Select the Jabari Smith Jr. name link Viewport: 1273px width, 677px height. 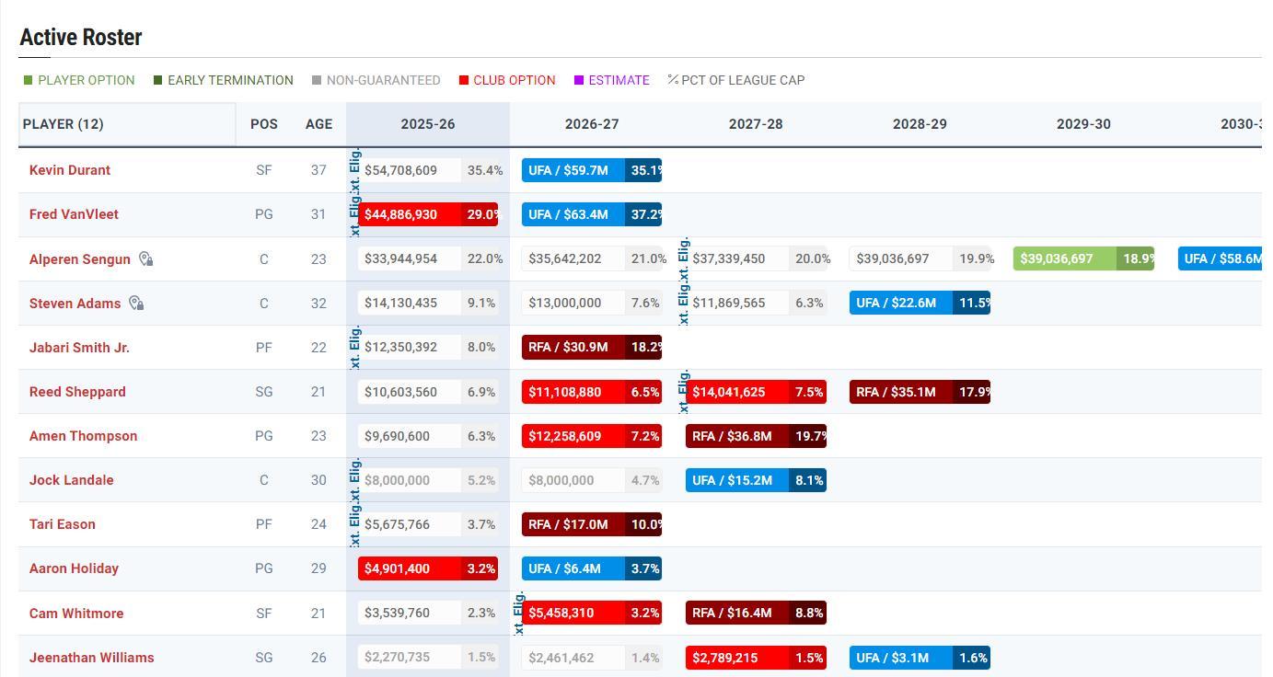pos(79,348)
